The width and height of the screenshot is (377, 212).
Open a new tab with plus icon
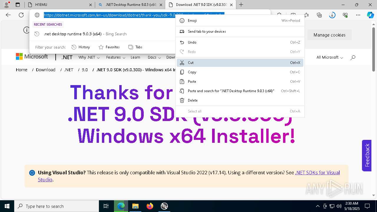241,5
